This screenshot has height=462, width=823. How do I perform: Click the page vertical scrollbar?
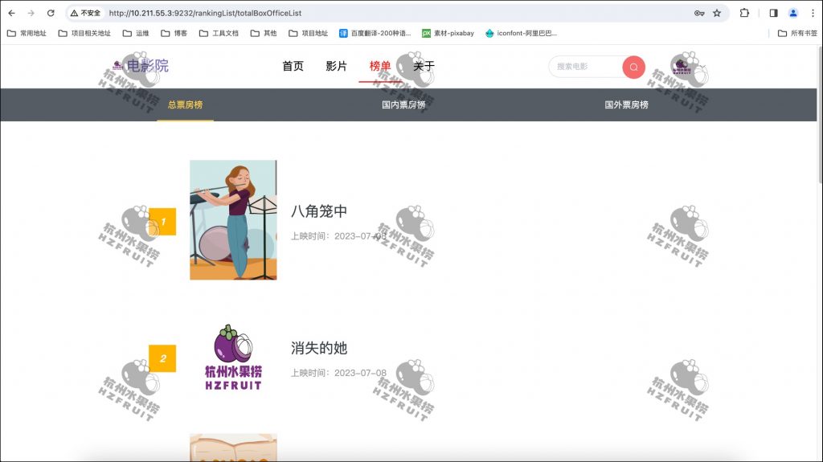point(820,116)
